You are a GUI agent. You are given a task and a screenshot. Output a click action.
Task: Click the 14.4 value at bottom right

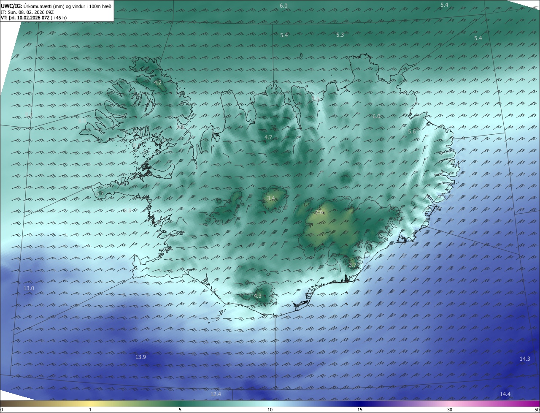[x=505, y=394]
